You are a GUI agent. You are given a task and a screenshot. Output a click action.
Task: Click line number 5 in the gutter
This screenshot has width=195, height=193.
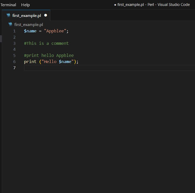click(14, 56)
